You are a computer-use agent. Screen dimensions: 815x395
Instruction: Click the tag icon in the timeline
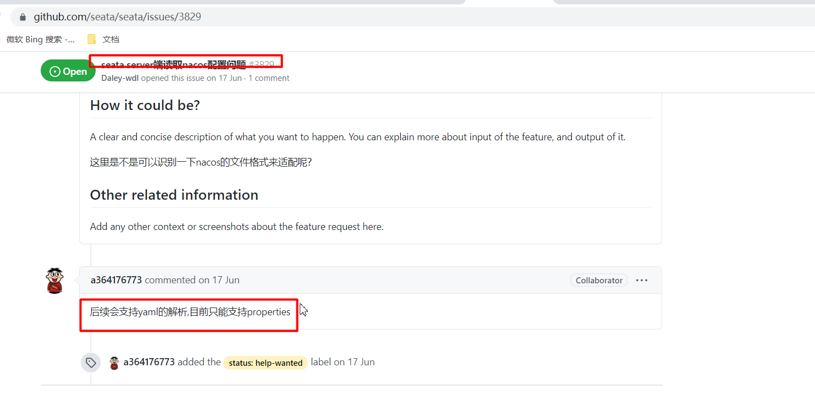[91, 363]
